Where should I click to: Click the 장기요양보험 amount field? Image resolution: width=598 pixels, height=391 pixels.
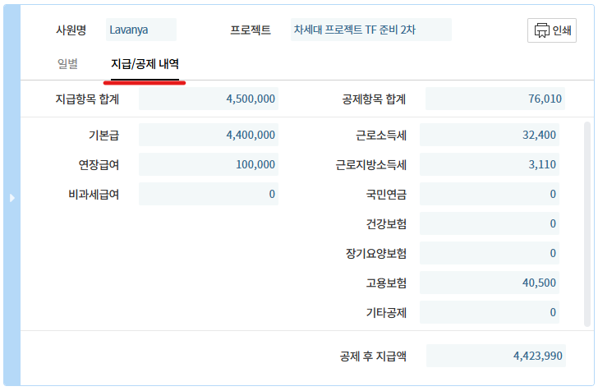tap(490, 253)
